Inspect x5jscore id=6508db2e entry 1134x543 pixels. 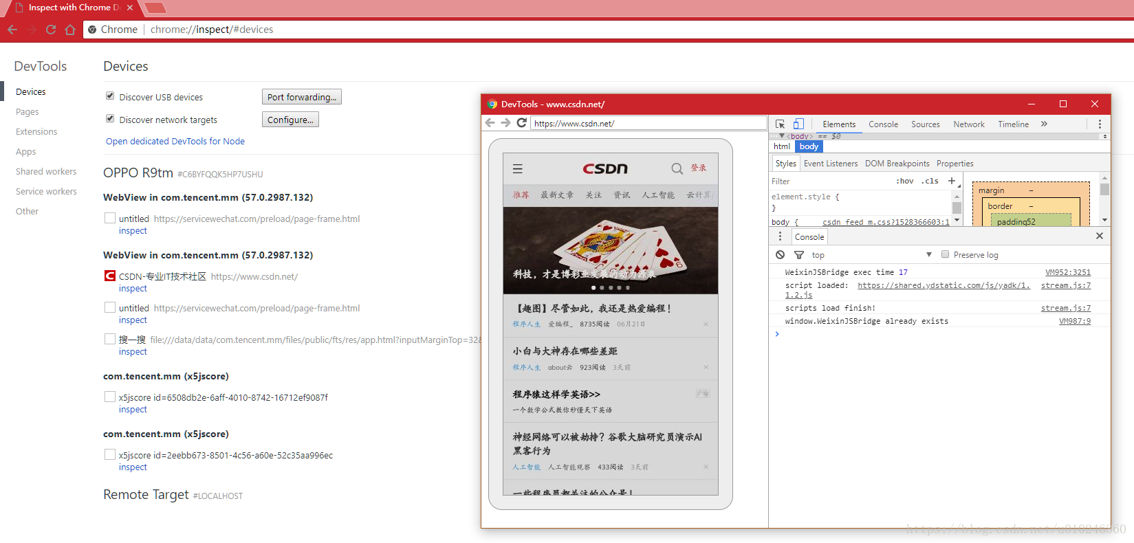[x=133, y=410]
